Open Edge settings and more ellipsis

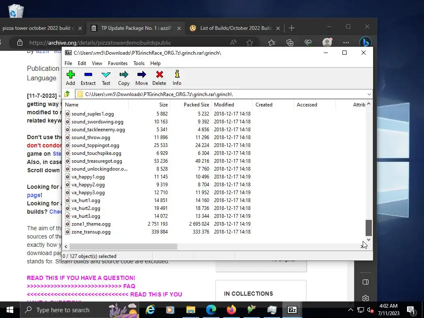pyautogui.click(x=346, y=43)
